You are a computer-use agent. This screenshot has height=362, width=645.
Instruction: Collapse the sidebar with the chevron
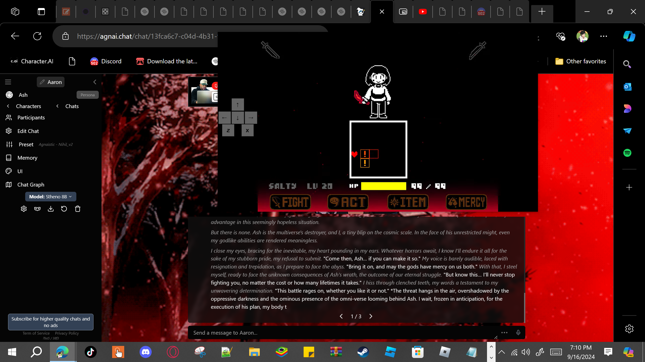pyautogui.click(x=95, y=82)
